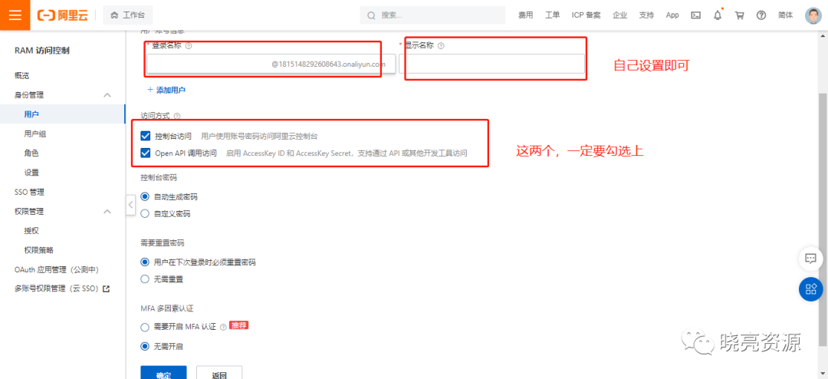828x379 pixels.
Task: Select 用户在下次登录时必须重置密码 option
Action: (145, 262)
